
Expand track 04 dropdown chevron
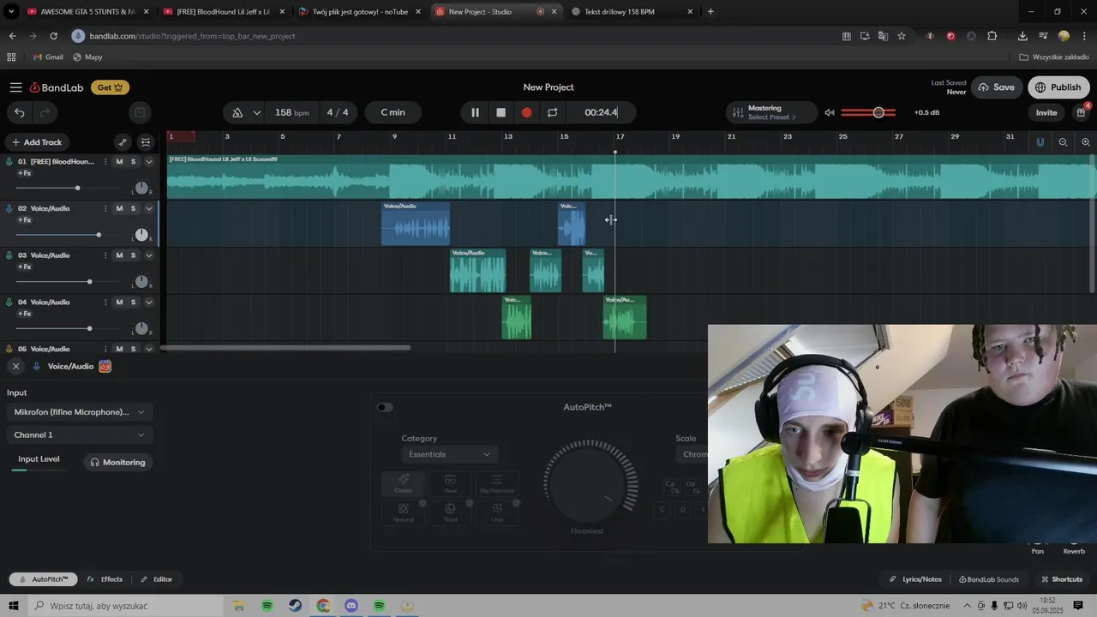pyautogui.click(x=148, y=303)
